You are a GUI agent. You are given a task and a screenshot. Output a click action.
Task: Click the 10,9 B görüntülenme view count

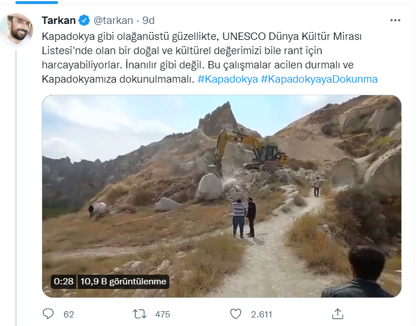(123, 282)
